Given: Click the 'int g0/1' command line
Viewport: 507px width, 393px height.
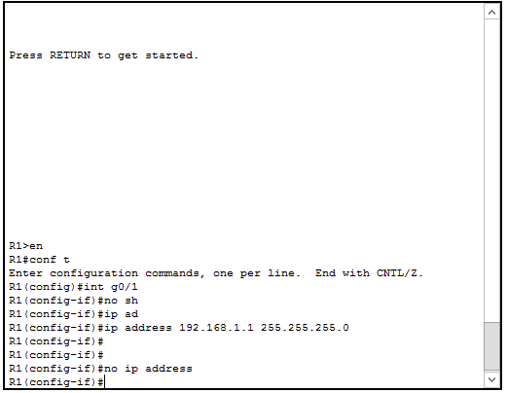Looking at the screenshot, I should click(73, 287).
